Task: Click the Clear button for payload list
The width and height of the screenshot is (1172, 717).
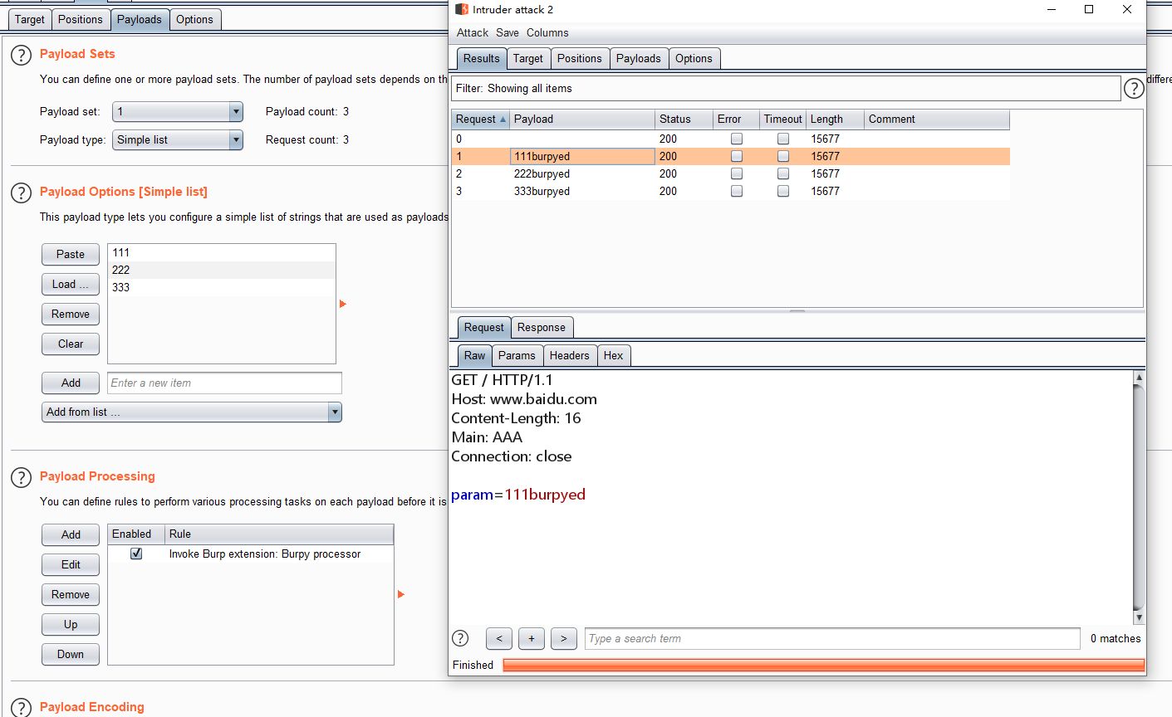Action: [x=71, y=344]
